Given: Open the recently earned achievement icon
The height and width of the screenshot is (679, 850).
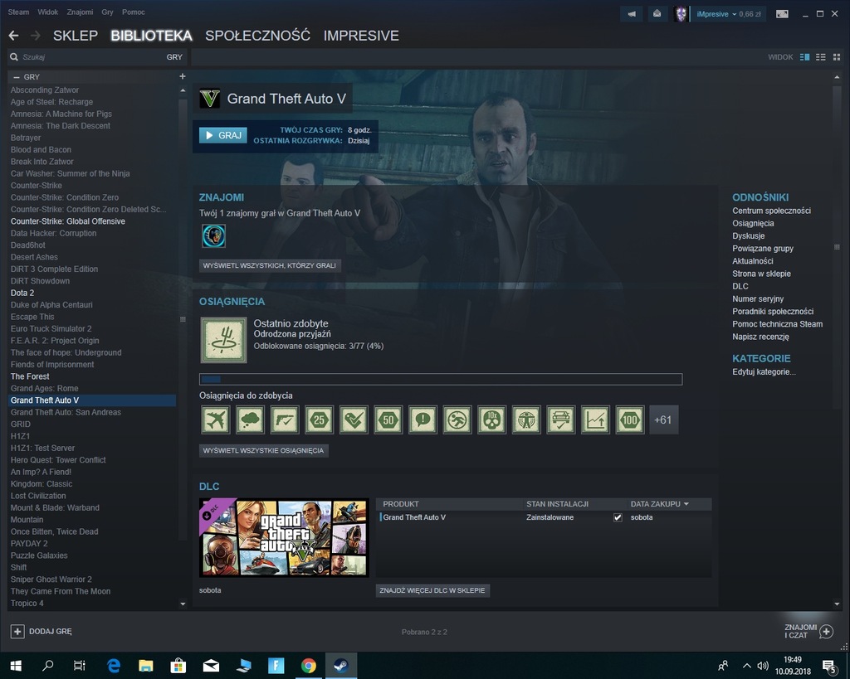Looking at the screenshot, I should tap(223, 340).
